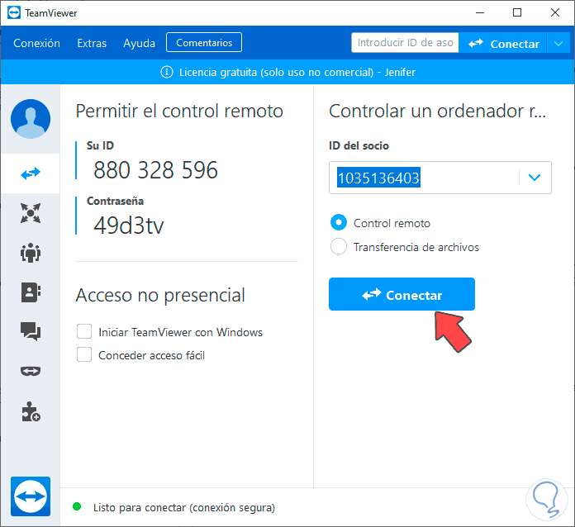Open Computers & Contacts sidebar icon
575x527 pixels.
tap(31, 292)
